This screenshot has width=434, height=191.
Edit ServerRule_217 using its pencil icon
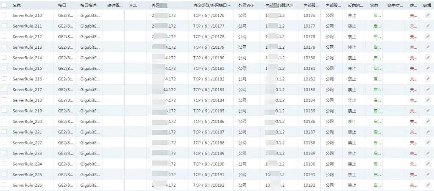428,89
